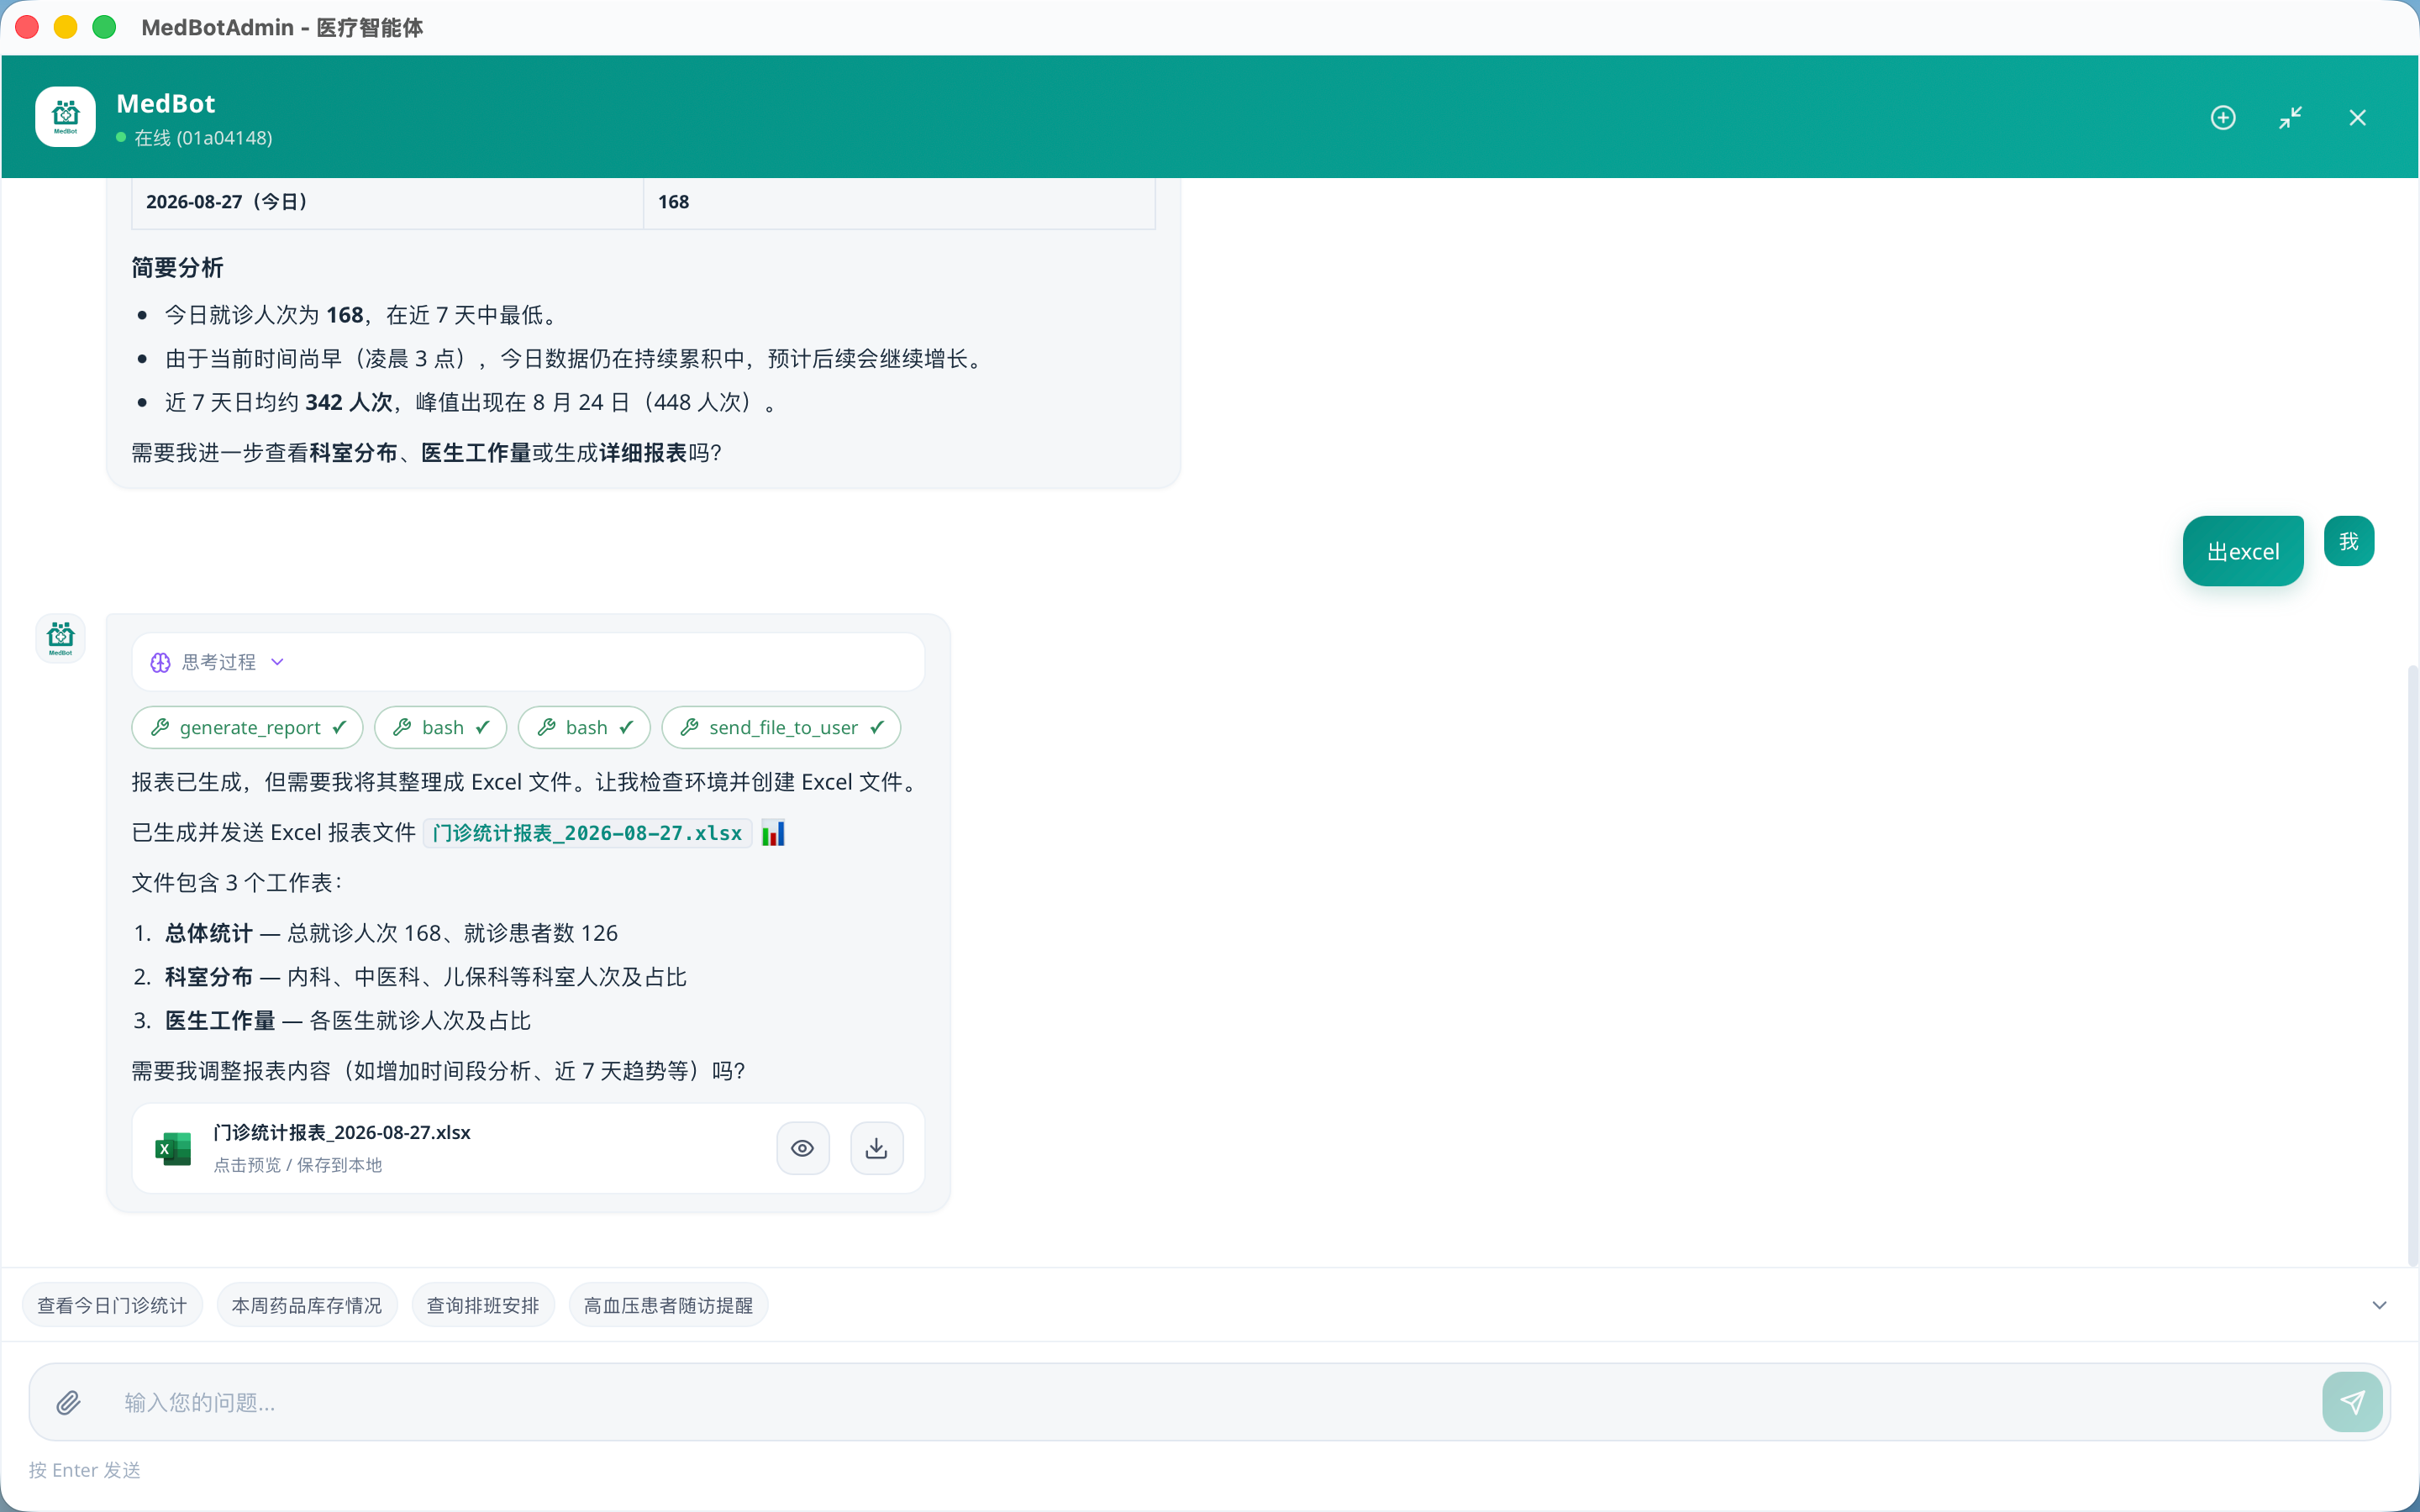Preview the xlsx file with eye icon

tap(802, 1148)
